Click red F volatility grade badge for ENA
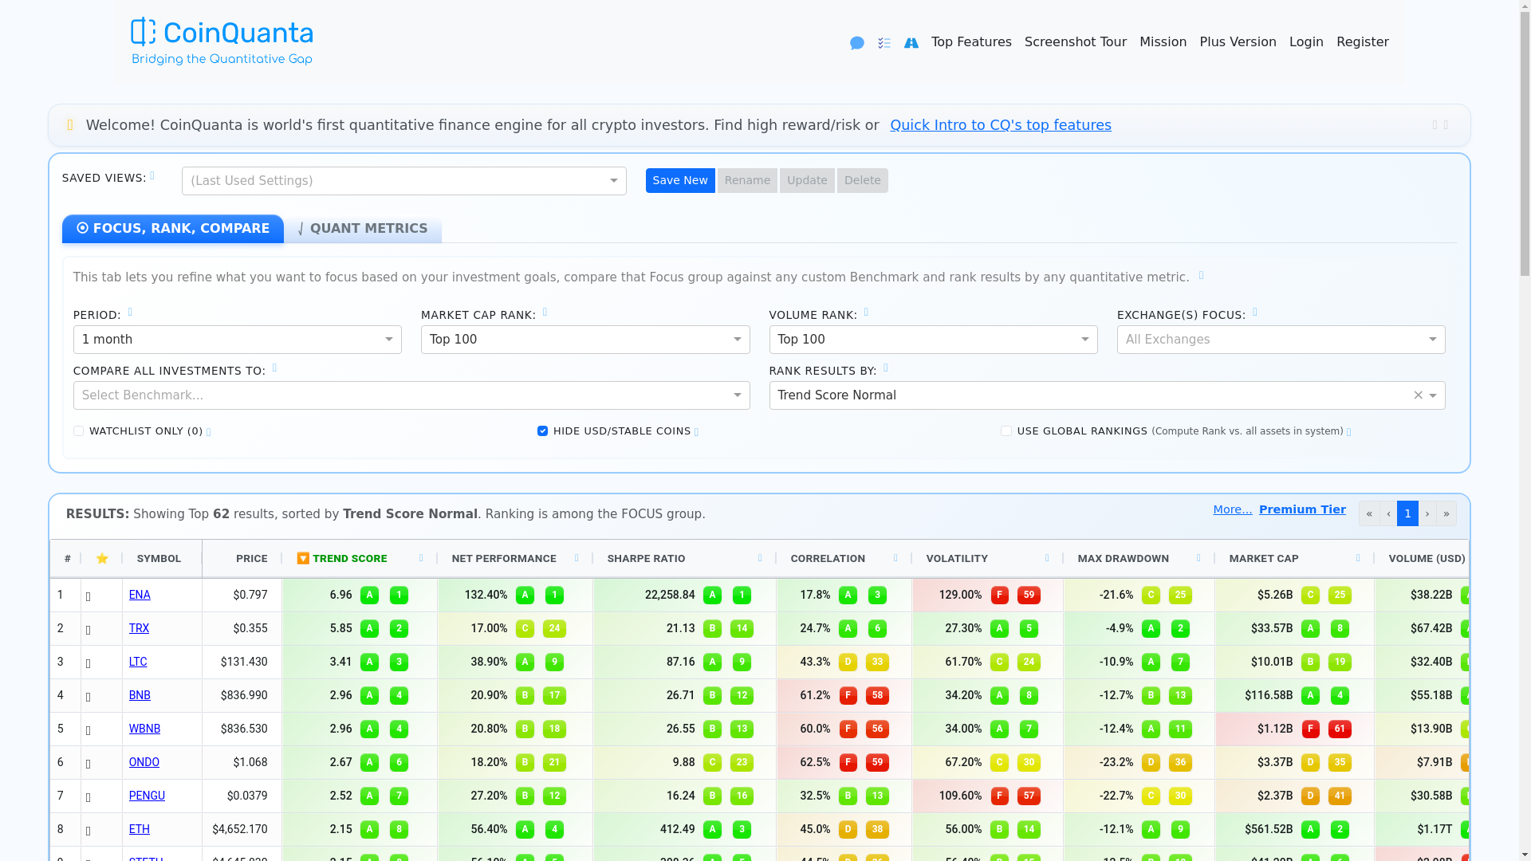The width and height of the screenshot is (1531, 861). [1000, 596]
